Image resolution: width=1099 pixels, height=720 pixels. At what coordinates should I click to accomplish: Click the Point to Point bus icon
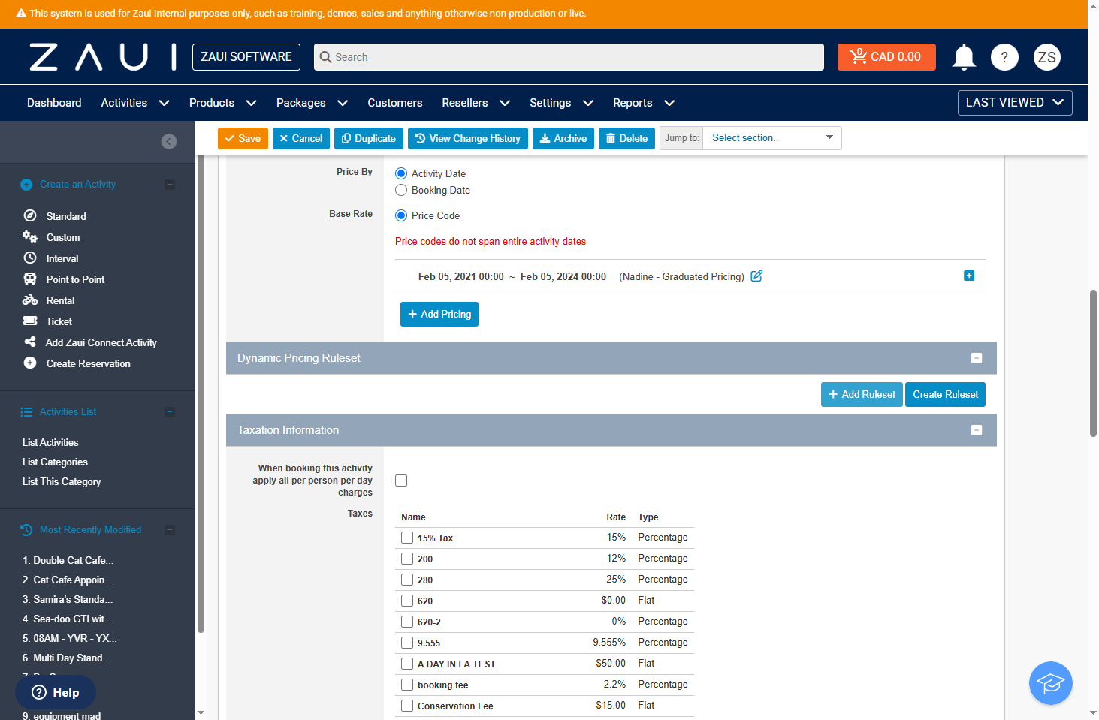point(30,279)
